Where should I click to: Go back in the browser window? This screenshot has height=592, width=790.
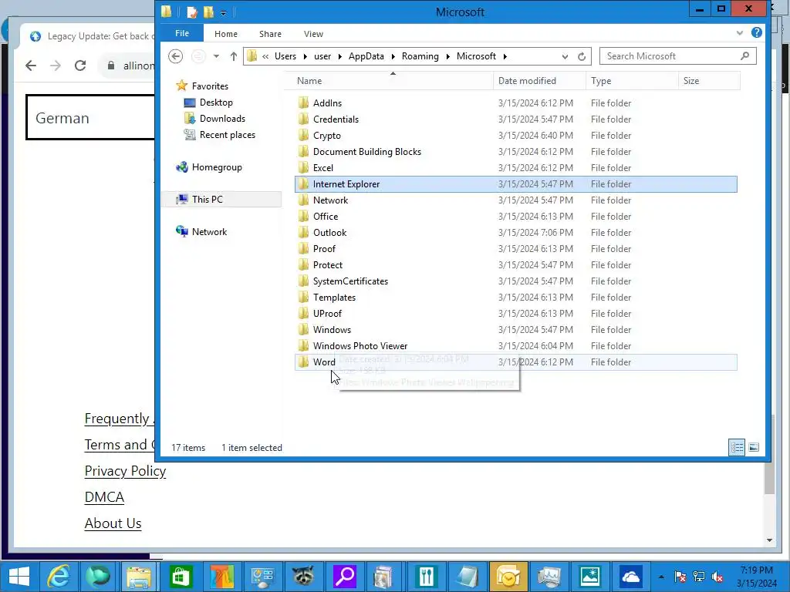[31, 66]
